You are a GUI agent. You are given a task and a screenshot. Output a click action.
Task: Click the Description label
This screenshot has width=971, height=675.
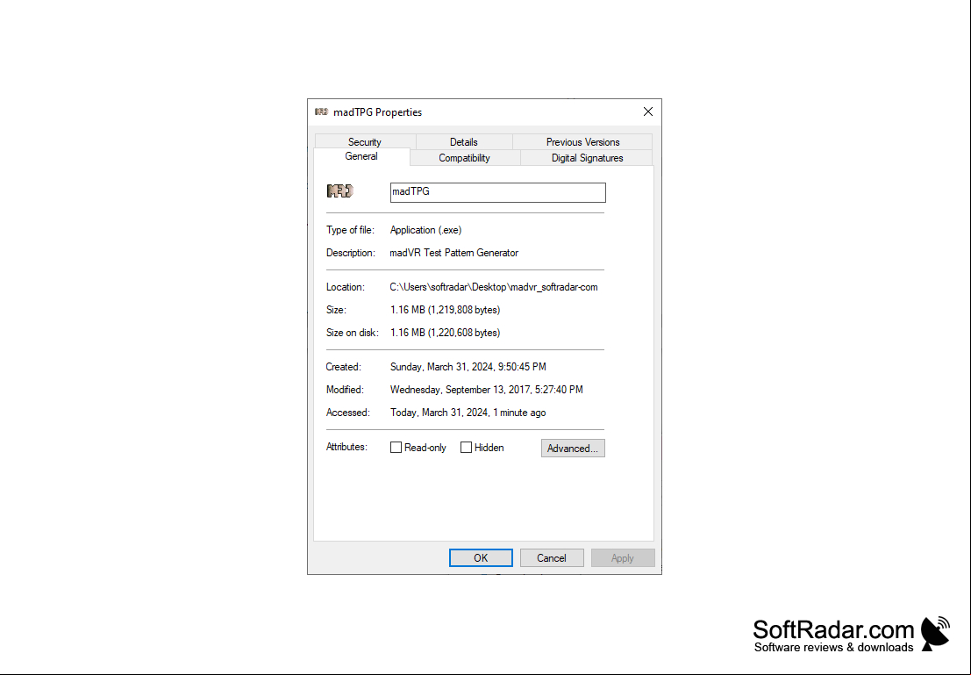pos(351,253)
